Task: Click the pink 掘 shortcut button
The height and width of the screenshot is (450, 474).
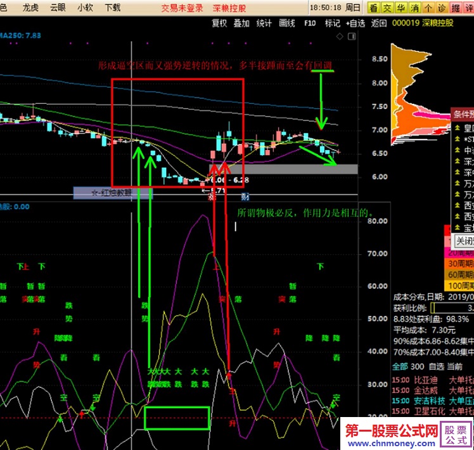Action: coord(455,8)
